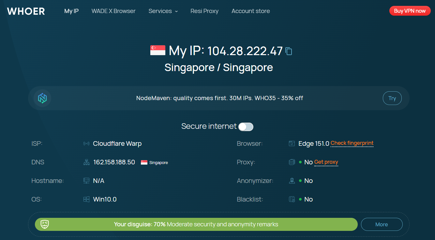Open the My IP page

(71, 11)
